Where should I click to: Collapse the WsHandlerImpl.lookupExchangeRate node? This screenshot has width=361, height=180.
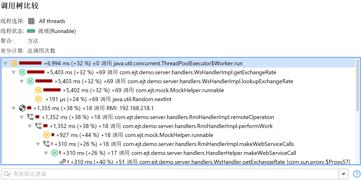pos(22,81)
